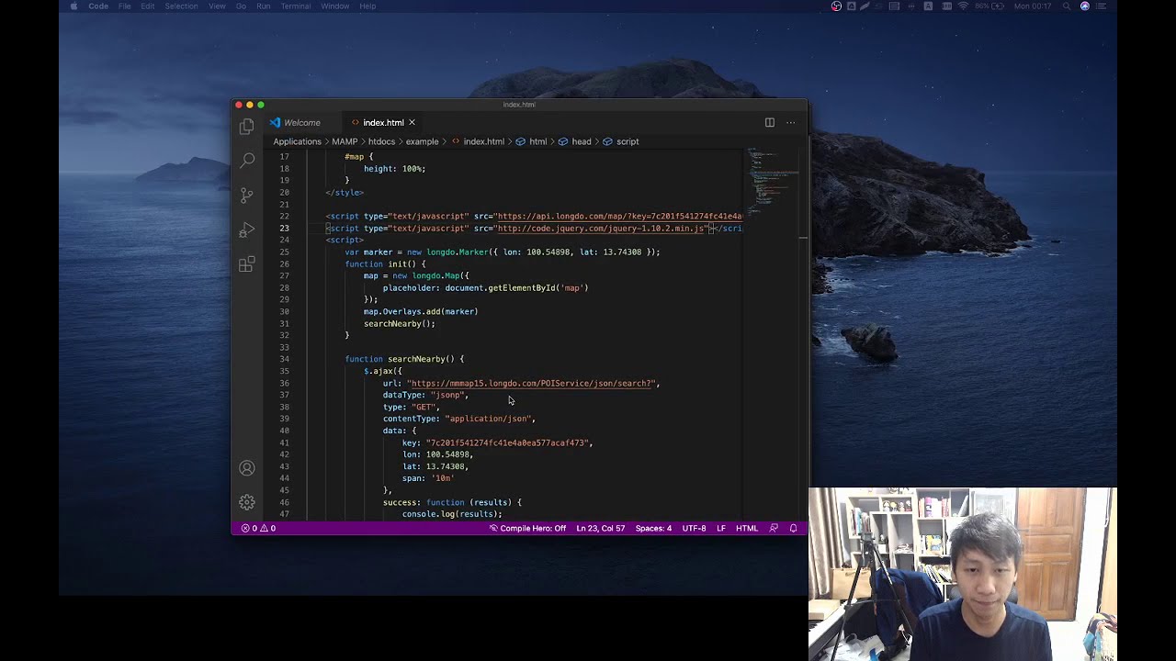This screenshot has width=1176, height=661.
Task: Expand the example breadcrumb folder
Action: pyautogui.click(x=422, y=142)
